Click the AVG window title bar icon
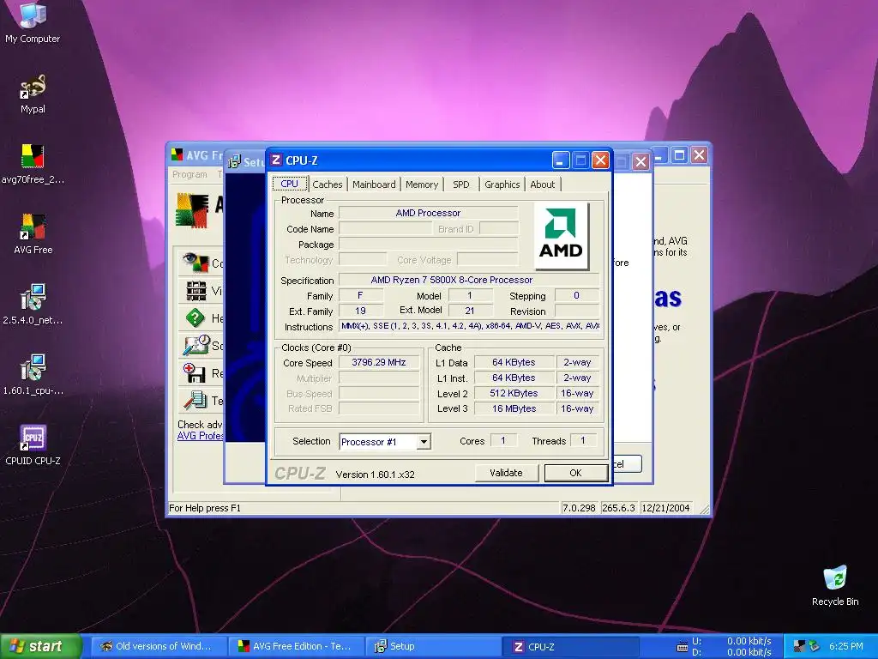Image resolution: width=878 pixels, height=659 pixels. pos(177,154)
